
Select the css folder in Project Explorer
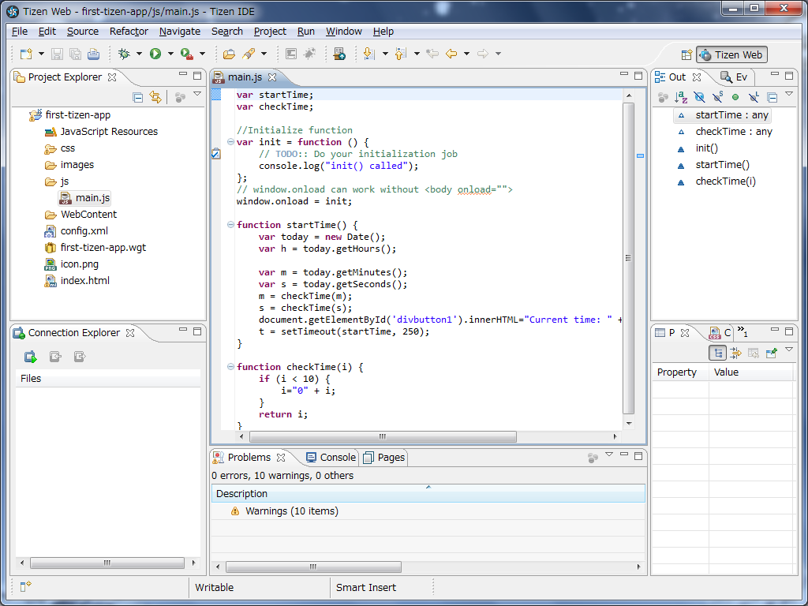60,148
